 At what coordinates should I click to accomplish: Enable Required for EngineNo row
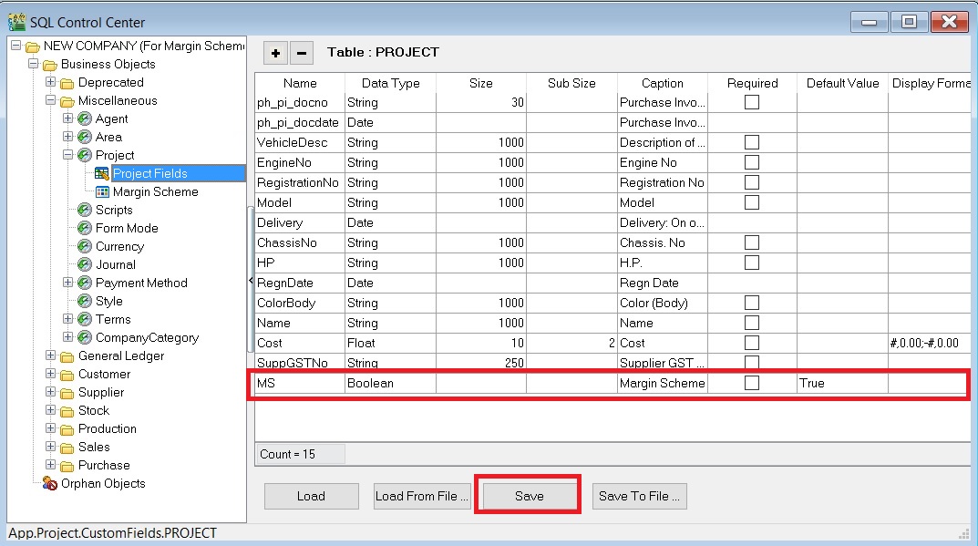pyautogui.click(x=752, y=162)
